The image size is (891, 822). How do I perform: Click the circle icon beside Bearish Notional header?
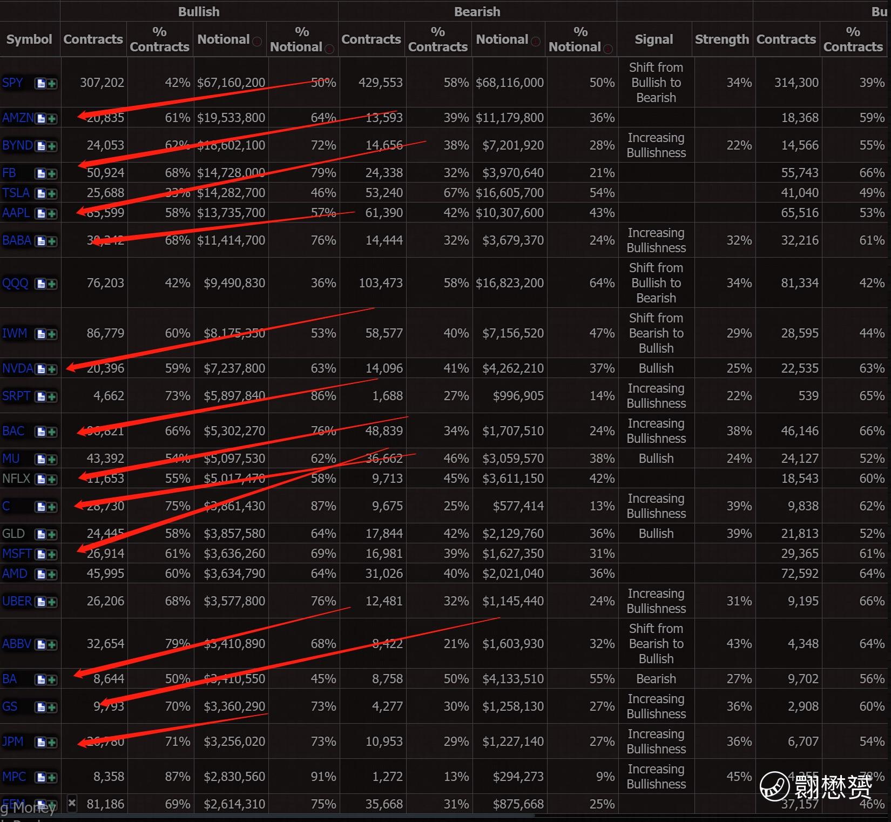click(x=536, y=42)
